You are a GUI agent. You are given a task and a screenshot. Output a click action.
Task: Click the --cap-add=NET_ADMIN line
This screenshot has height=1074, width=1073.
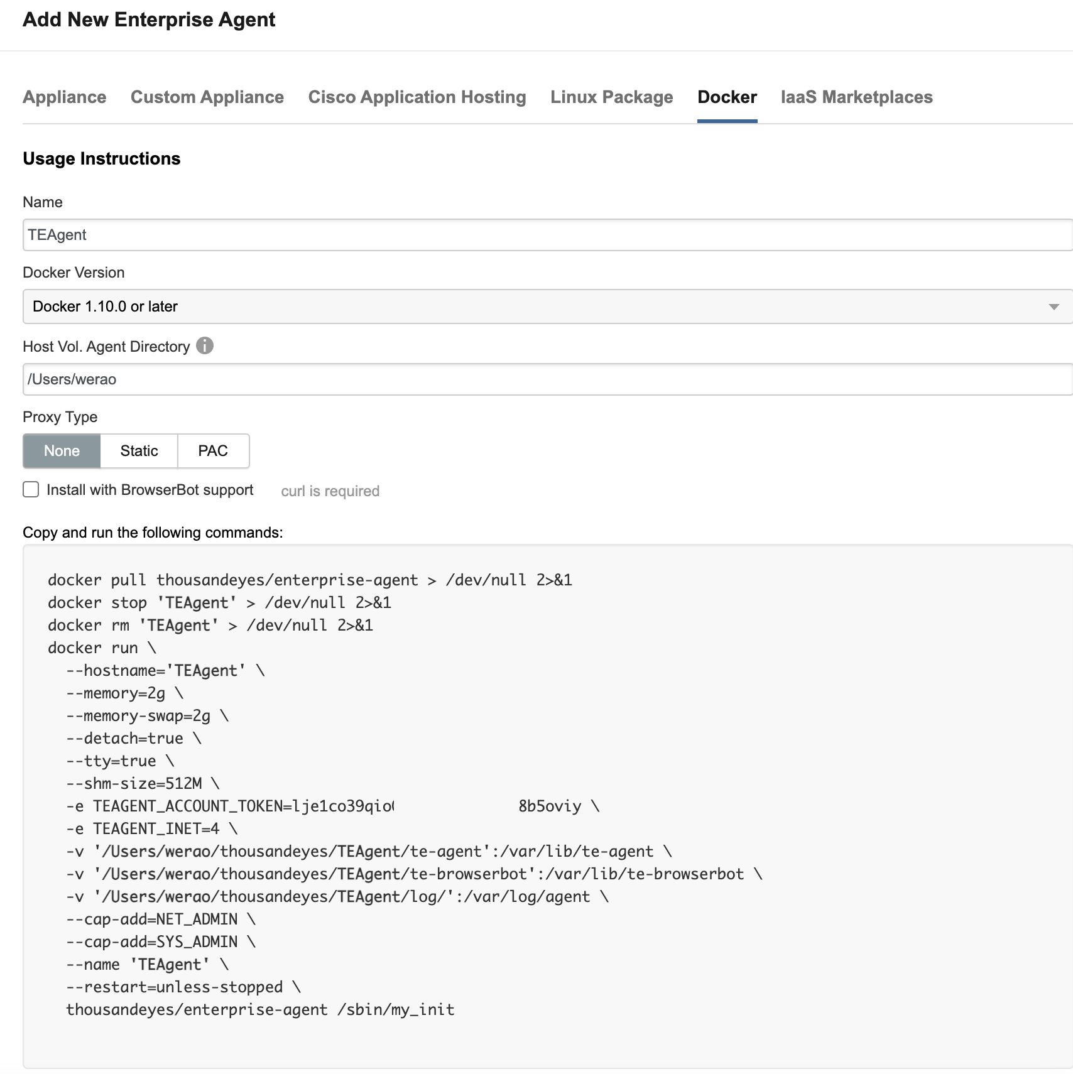pos(161,919)
